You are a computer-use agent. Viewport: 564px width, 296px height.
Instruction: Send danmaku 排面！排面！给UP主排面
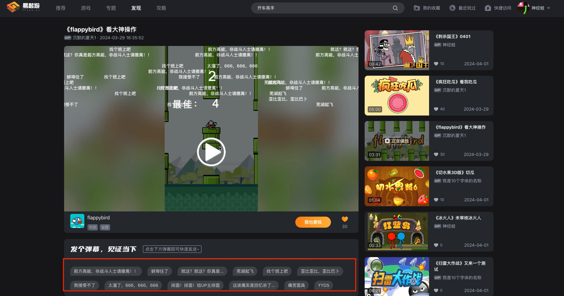pyautogui.click(x=196, y=285)
